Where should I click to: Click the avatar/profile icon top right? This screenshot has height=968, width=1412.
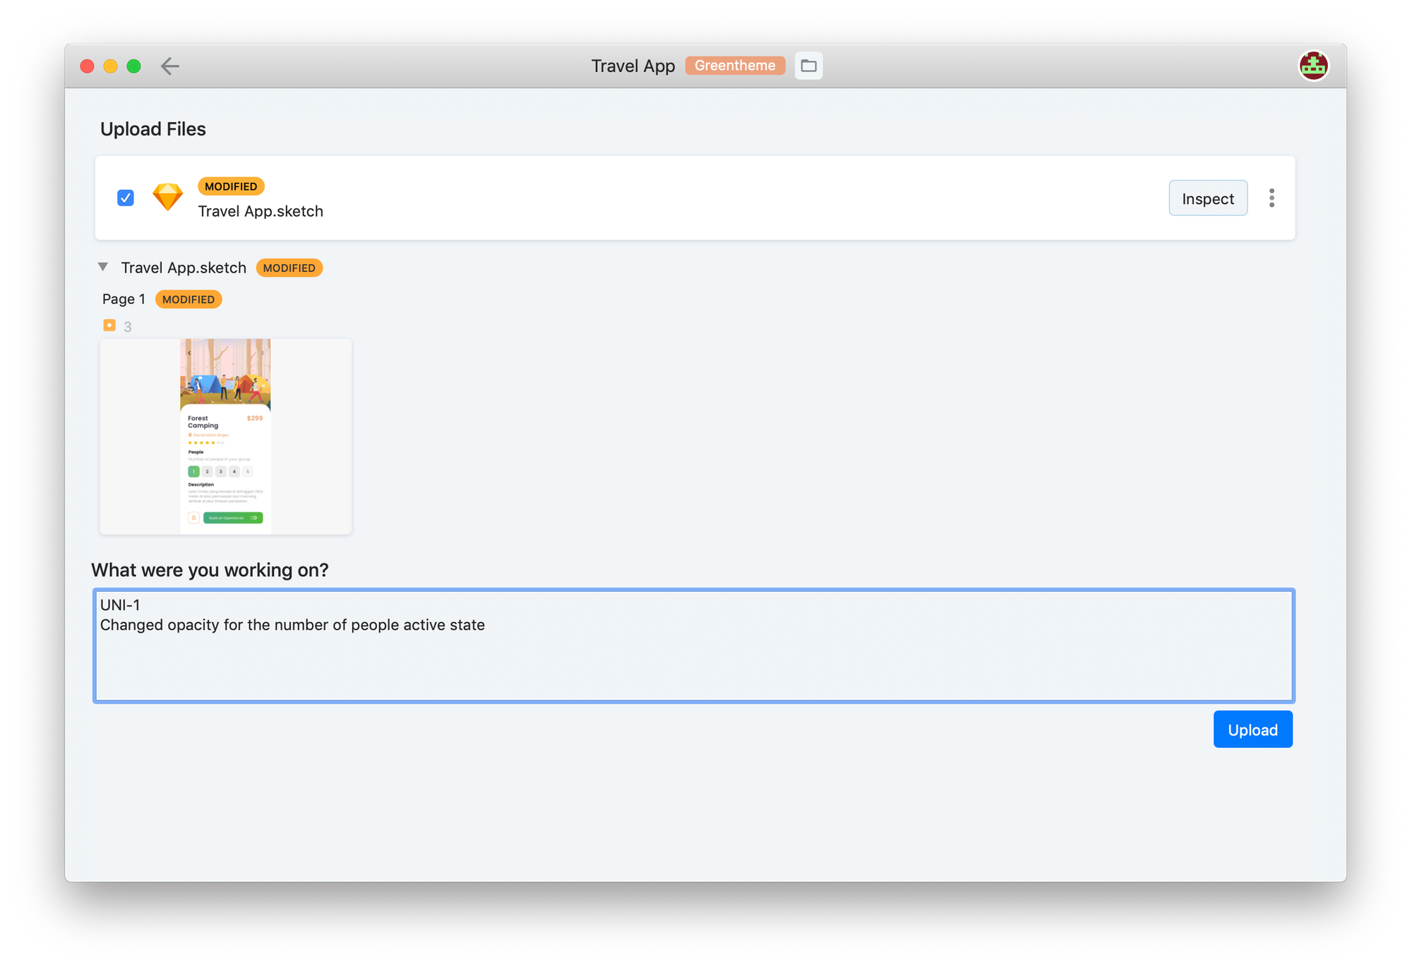tap(1313, 66)
